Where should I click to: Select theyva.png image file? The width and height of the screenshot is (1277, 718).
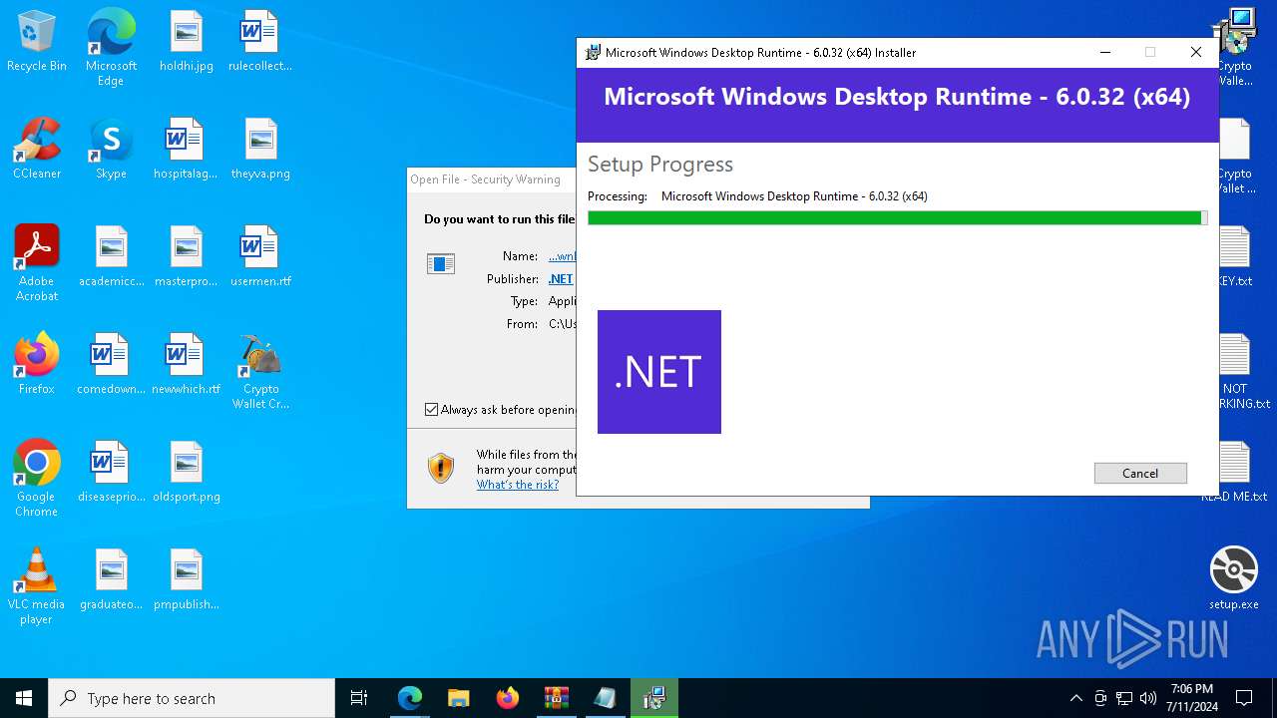(x=260, y=150)
